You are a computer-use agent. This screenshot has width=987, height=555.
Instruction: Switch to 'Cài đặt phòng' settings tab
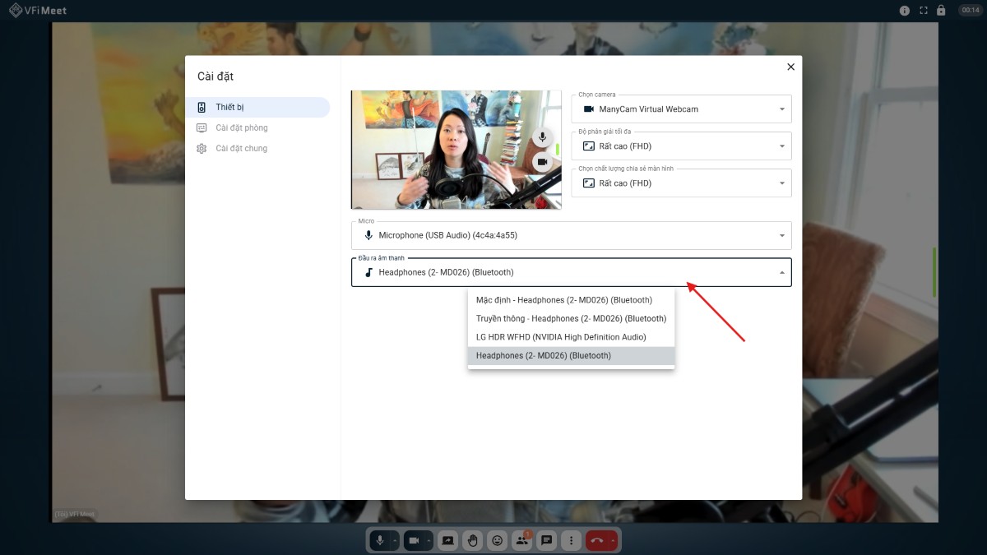point(241,128)
